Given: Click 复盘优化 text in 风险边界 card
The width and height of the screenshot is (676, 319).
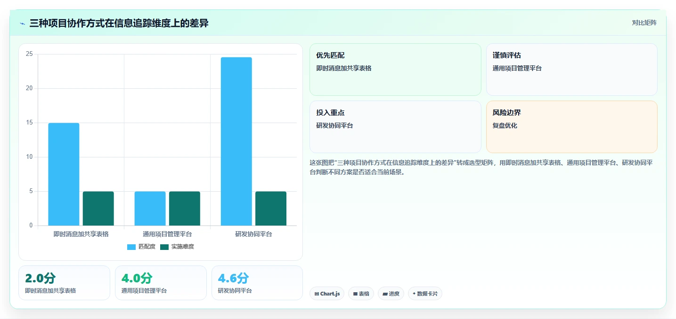Looking at the screenshot, I should click(505, 126).
